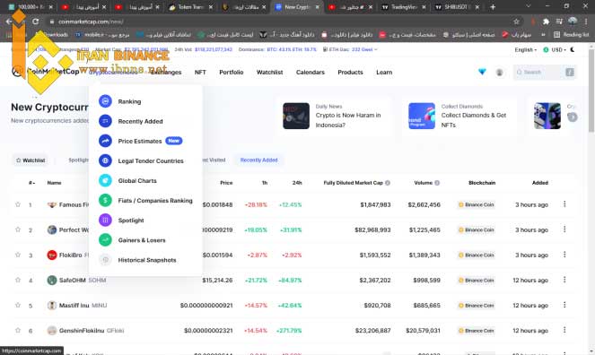Star the Mastiff Inu row
The width and height of the screenshot is (595, 355).
pos(18,305)
